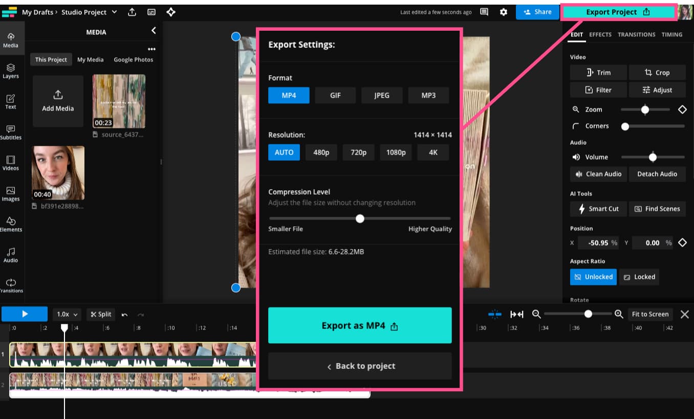Click the Compression Level slider handle

[360, 219]
